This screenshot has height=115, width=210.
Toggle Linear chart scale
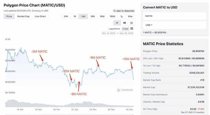pos(125,29)
